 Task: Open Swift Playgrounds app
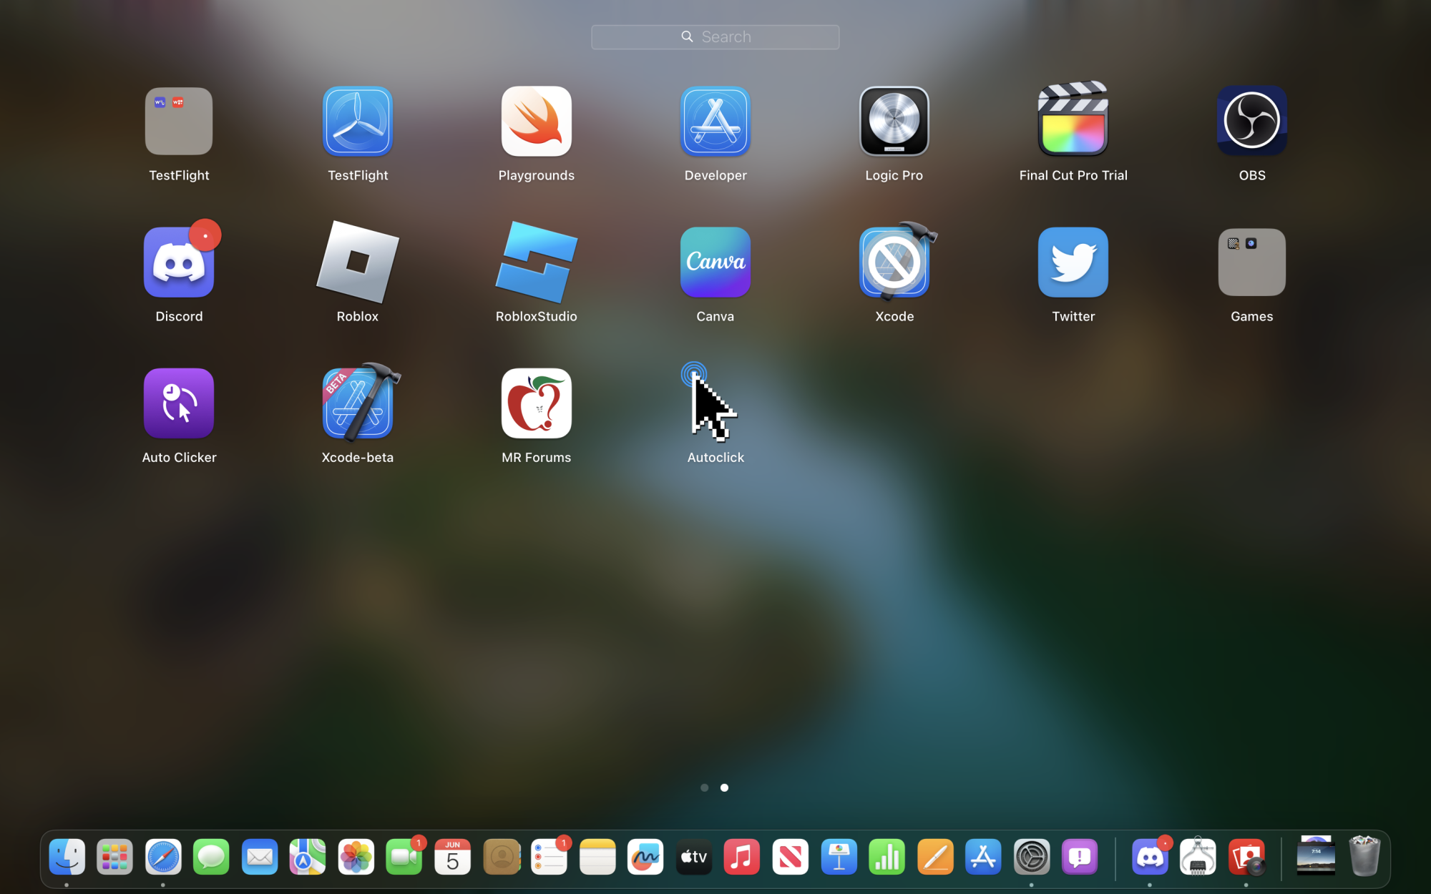[537, 121]
